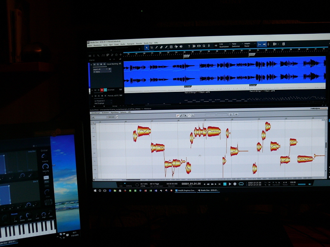Click the question mark help icon

point(189,47)
